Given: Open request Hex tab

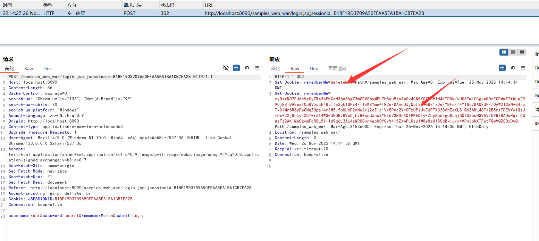Looking at the screenshot, I should 48,68.
